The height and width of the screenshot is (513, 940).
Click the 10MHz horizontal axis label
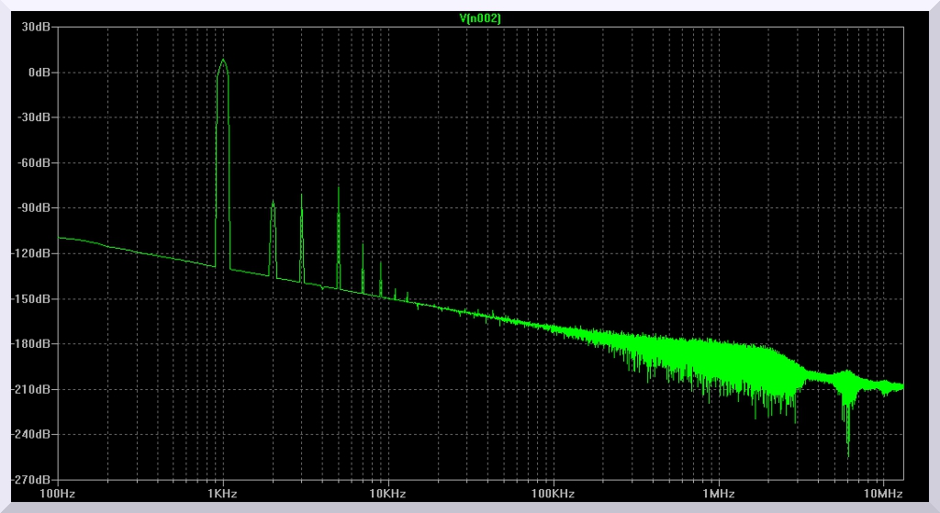point(883,495)
